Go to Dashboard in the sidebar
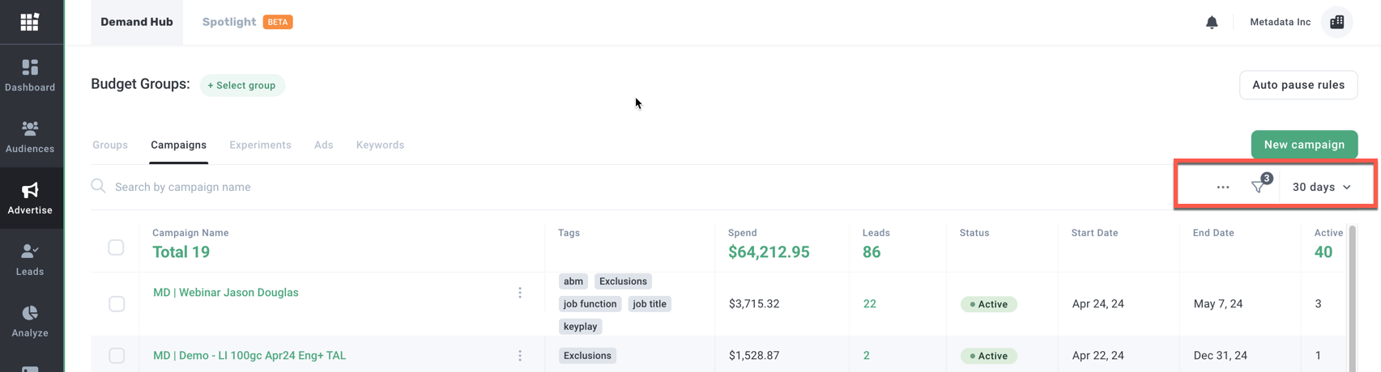 coord(30,75)
